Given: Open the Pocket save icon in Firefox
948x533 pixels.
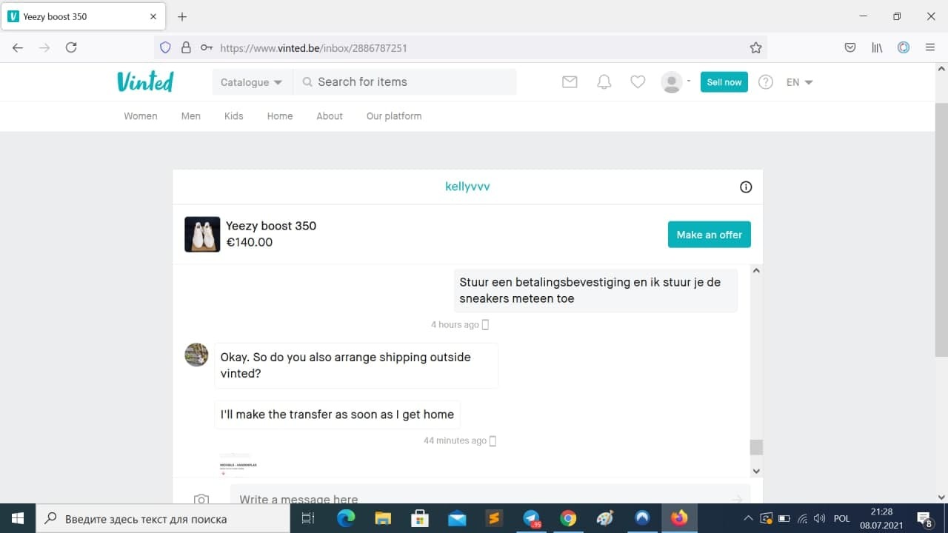Looking at the screenshot, I should pos(850,47).
